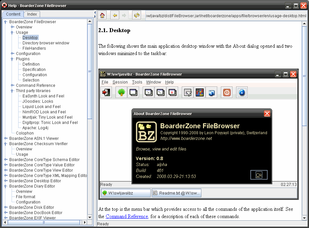
Task: Open the Help menu in screenshot
Action: coord(170,82)
